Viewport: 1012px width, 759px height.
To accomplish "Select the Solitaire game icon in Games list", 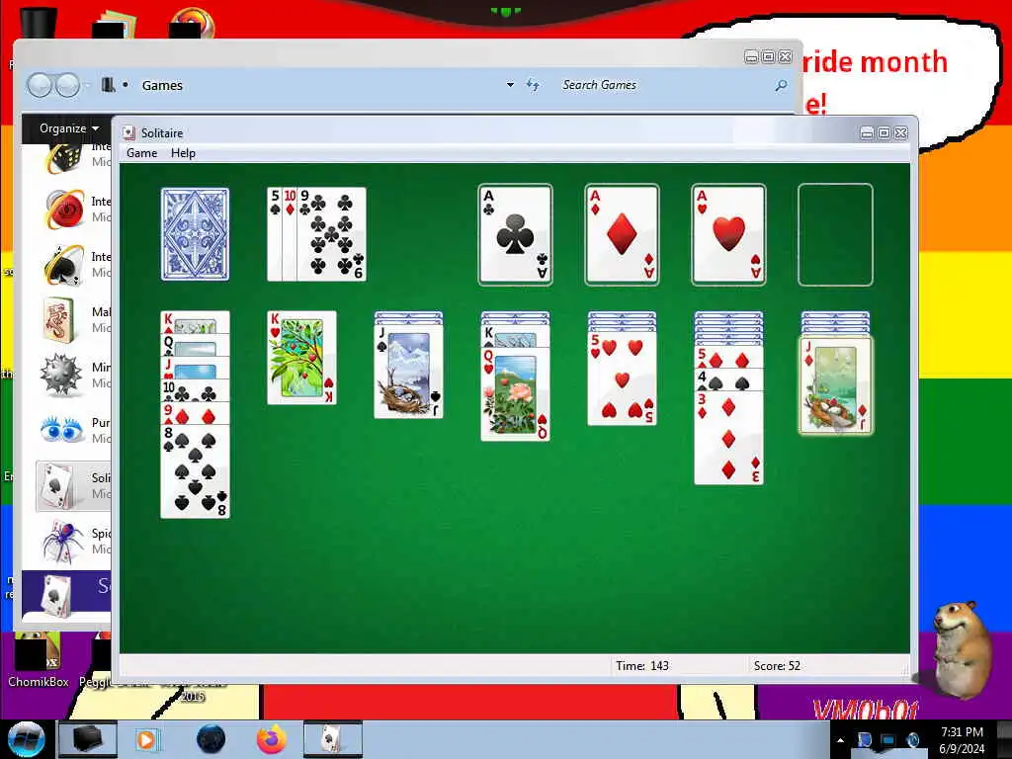I will [x=60, y=485].
